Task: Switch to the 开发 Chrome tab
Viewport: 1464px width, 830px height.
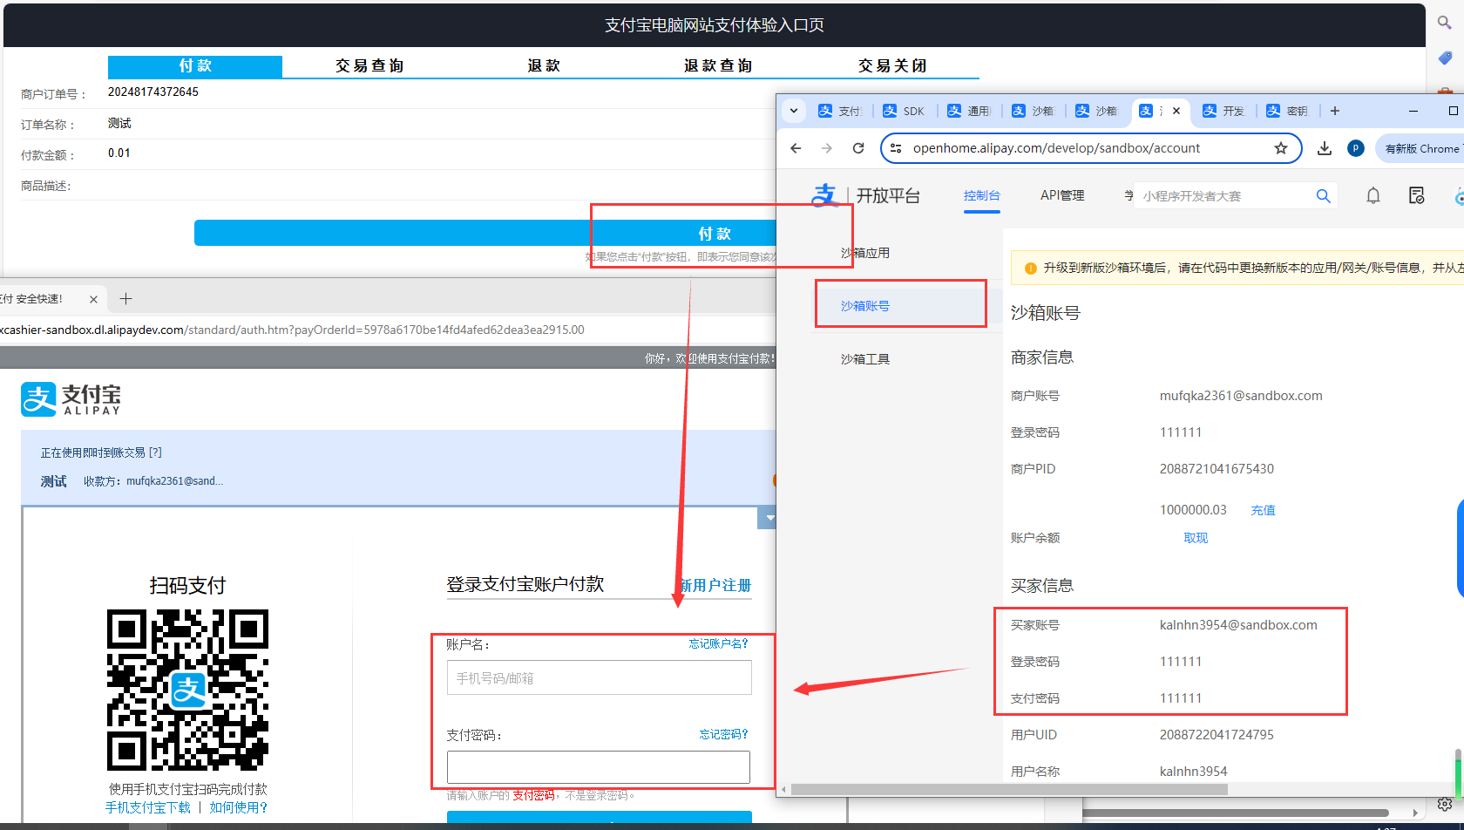Action: pyautogui.click(x=1223, y=111)
